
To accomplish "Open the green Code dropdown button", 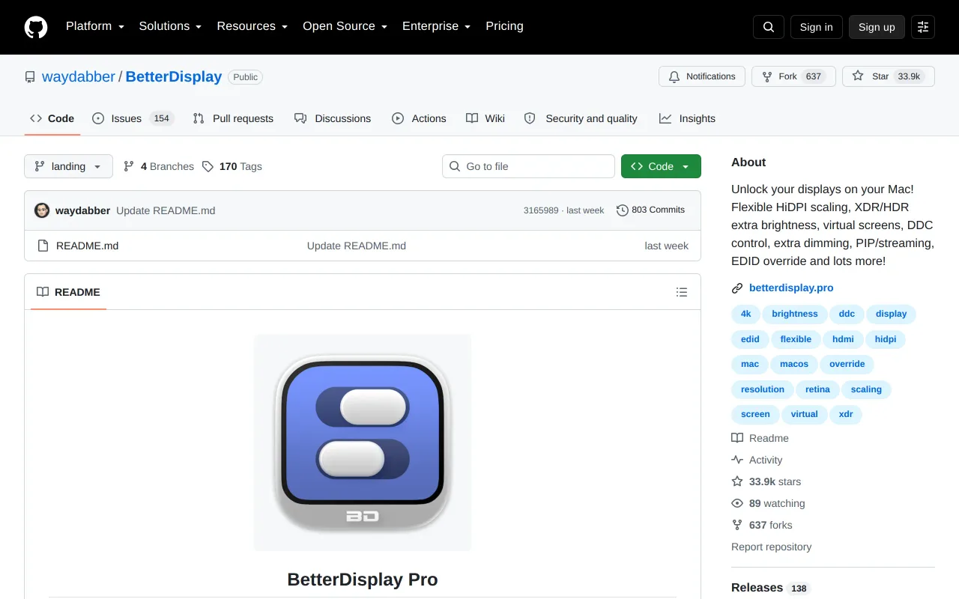I will pyautogui.click(x=661, y=166).
